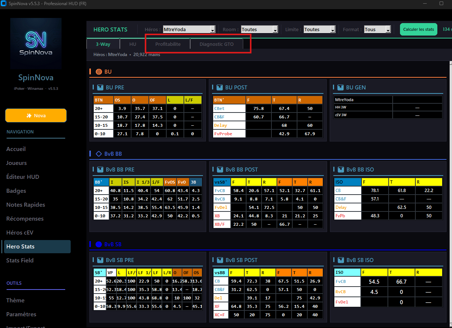Click CBet row label in BU POST
Screen dimensions: 452x328
[229, 108]
